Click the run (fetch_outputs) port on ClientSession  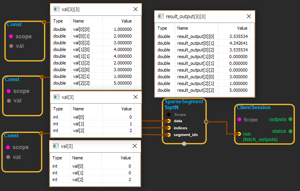pyautogui.click(x=239, y=134)
